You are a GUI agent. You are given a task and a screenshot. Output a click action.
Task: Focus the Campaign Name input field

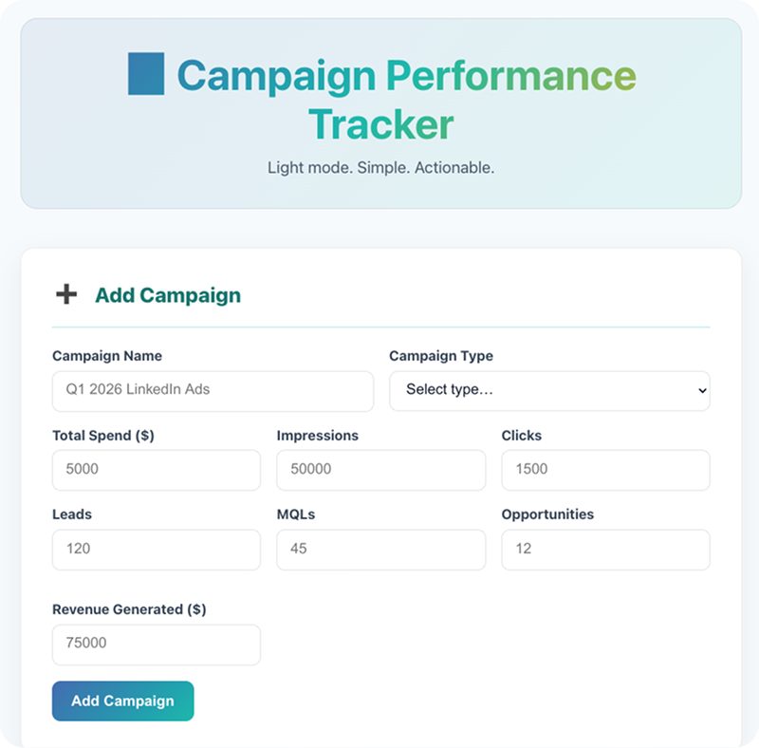pos(213,390)
